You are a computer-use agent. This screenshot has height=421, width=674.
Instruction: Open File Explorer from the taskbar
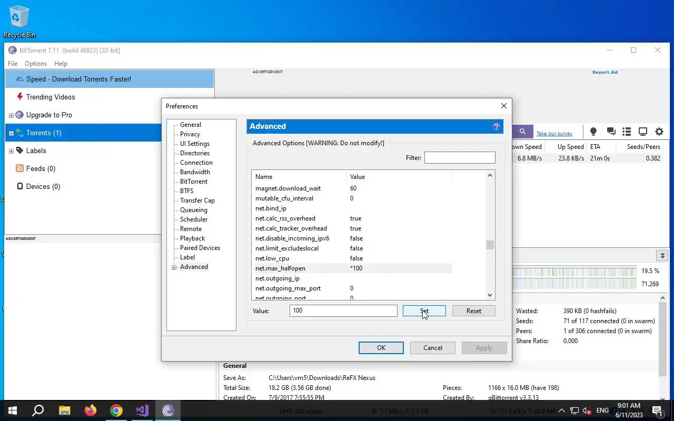click(64, 410)
